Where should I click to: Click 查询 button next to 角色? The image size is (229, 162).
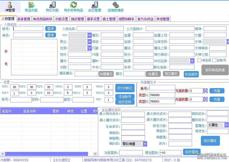[50, 35]
